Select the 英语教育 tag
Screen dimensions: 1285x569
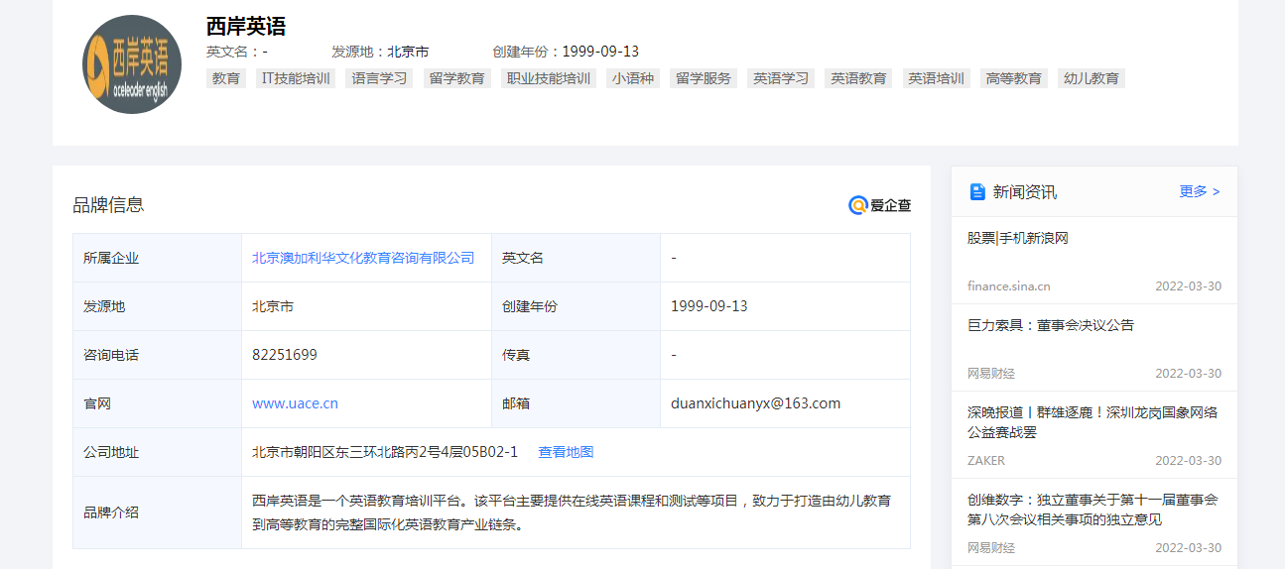(858, 78)
